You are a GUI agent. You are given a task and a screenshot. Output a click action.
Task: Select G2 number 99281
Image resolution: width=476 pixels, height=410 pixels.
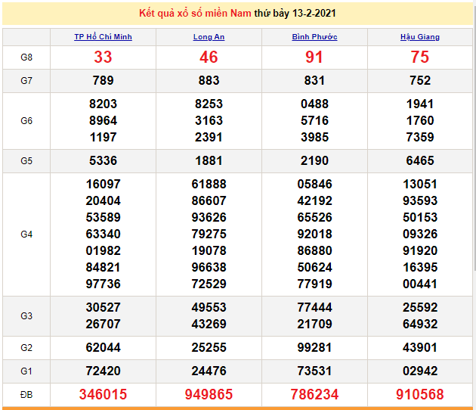click(314, 347)
